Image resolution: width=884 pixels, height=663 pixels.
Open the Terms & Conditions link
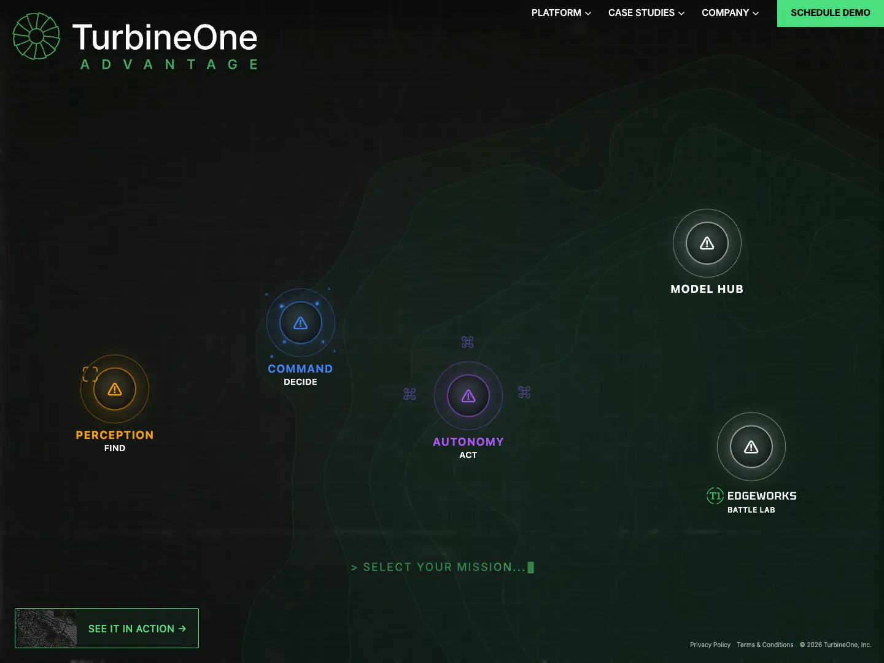(765, 645)
